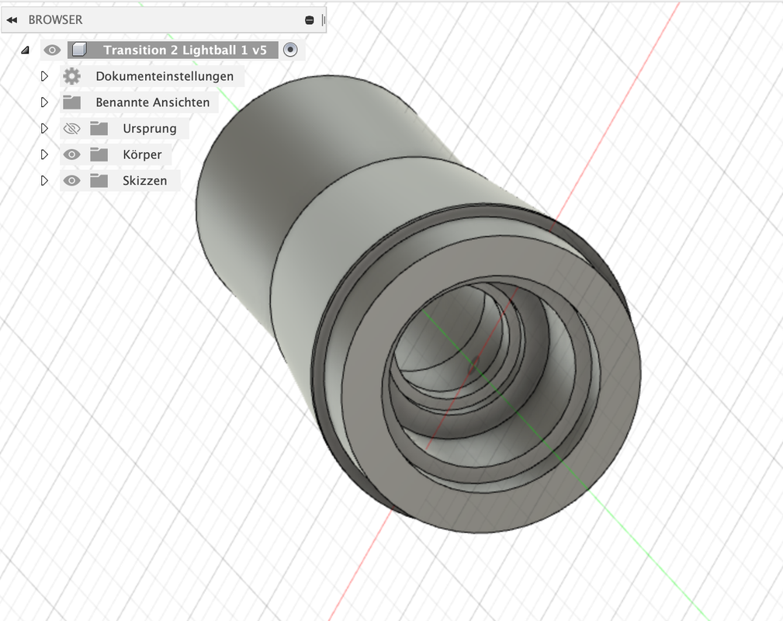Collapse the Browser panel with double arrows
Viewport: 783px width, 621px height.
click(12, 20)
